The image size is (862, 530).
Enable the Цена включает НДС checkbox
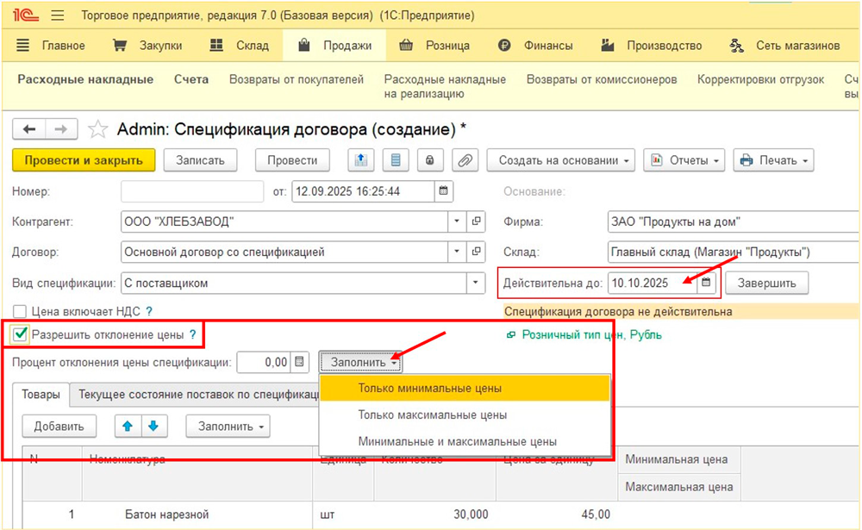click(21, 311)
